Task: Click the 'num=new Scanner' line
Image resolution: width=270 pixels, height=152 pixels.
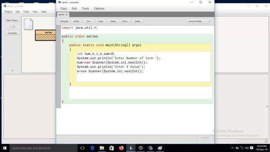Action: [x=112, y=62]
